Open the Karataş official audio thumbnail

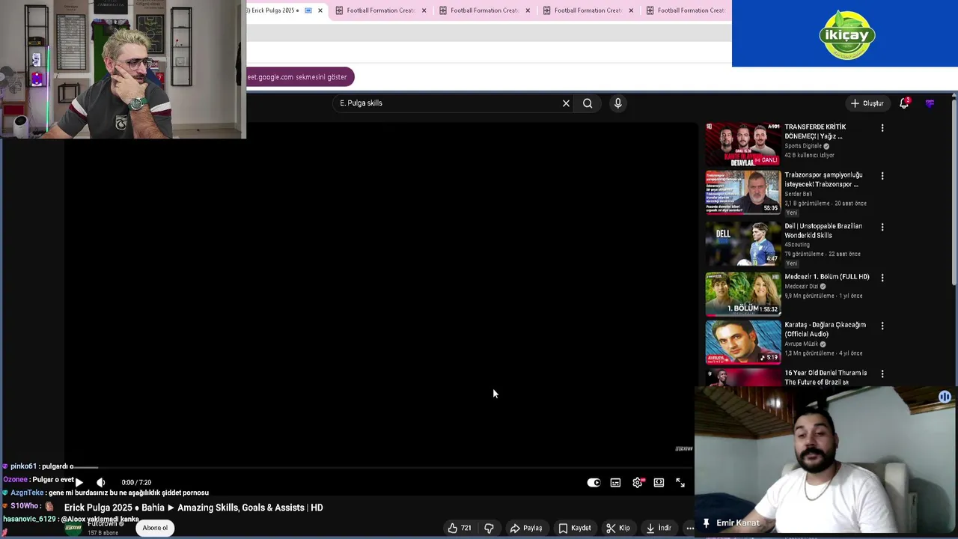742,342
